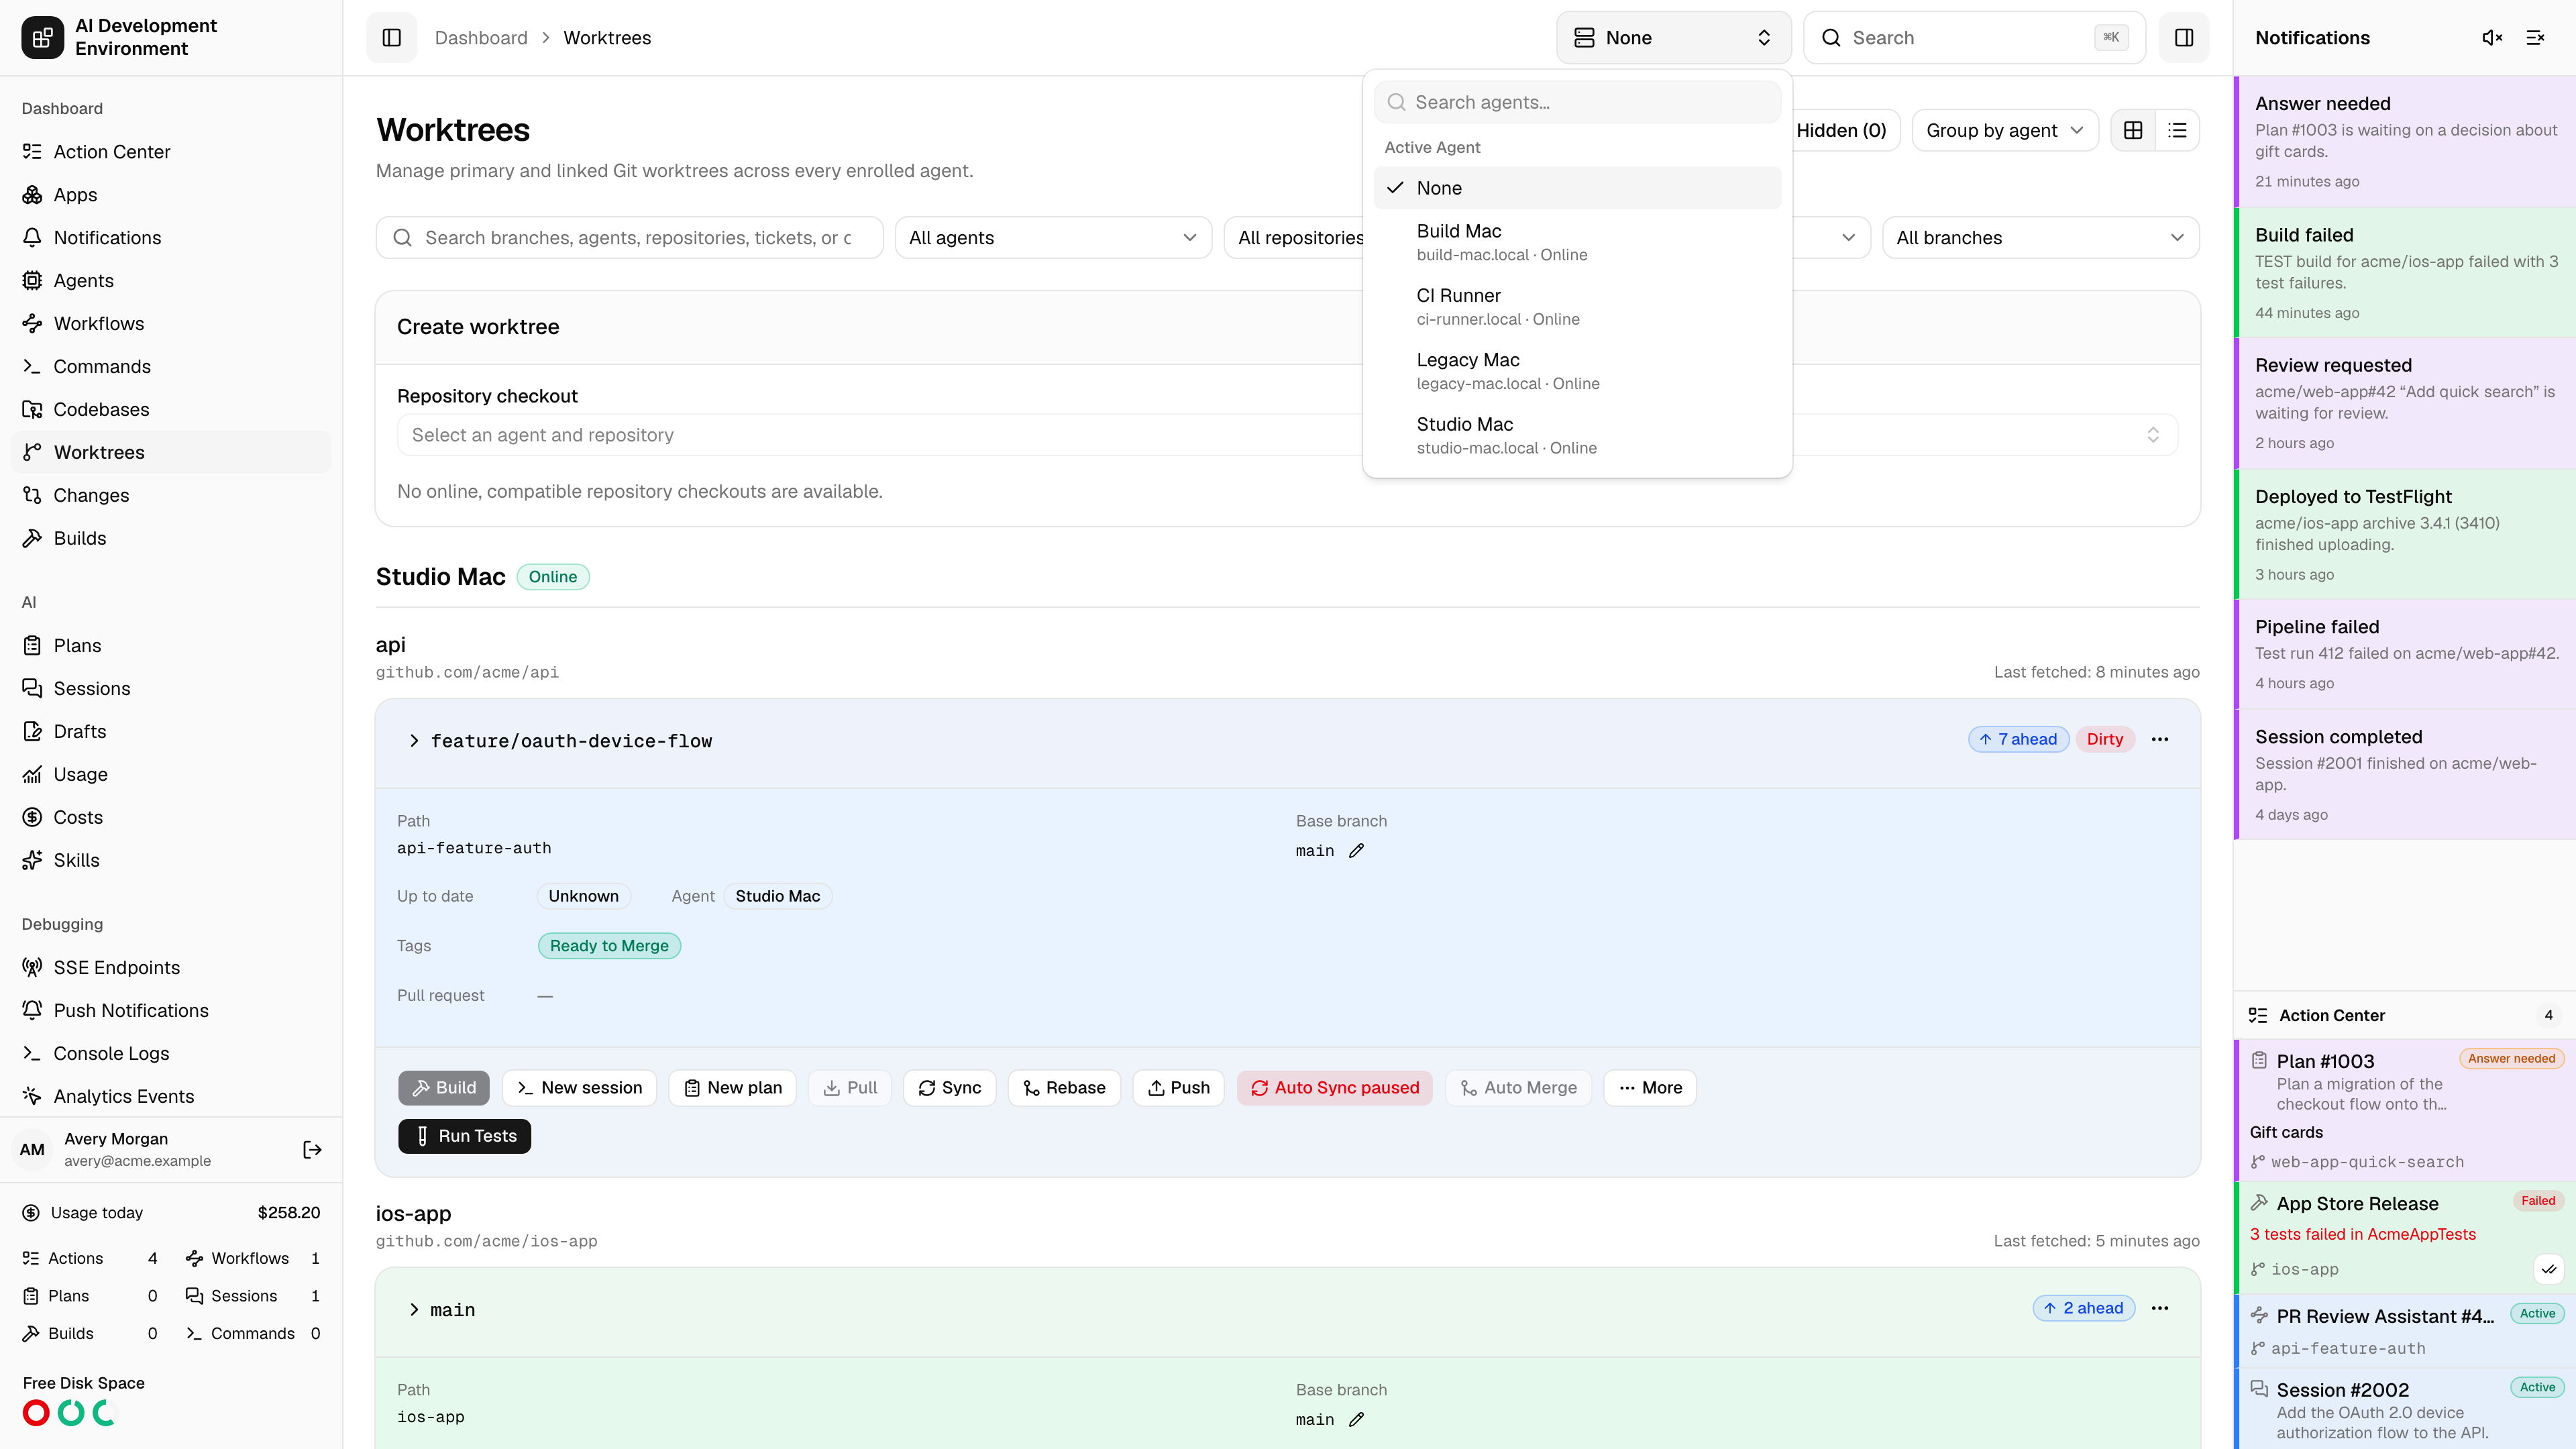Expand the feature/oauth-device-flow worktree row
This screenshot has width=2576, height=1449.
click(414, 741)
